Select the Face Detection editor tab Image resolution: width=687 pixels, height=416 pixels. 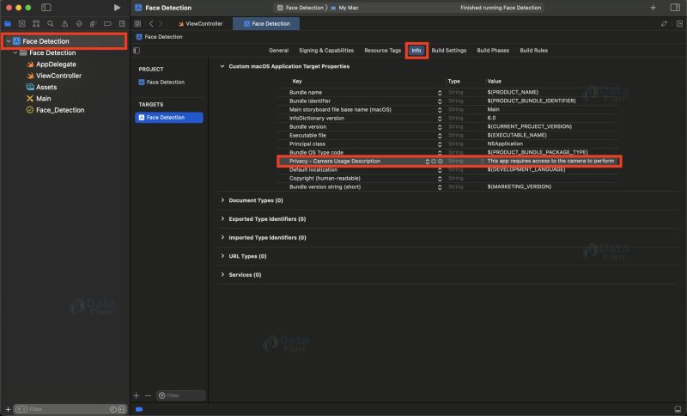[x=266, y=24]
